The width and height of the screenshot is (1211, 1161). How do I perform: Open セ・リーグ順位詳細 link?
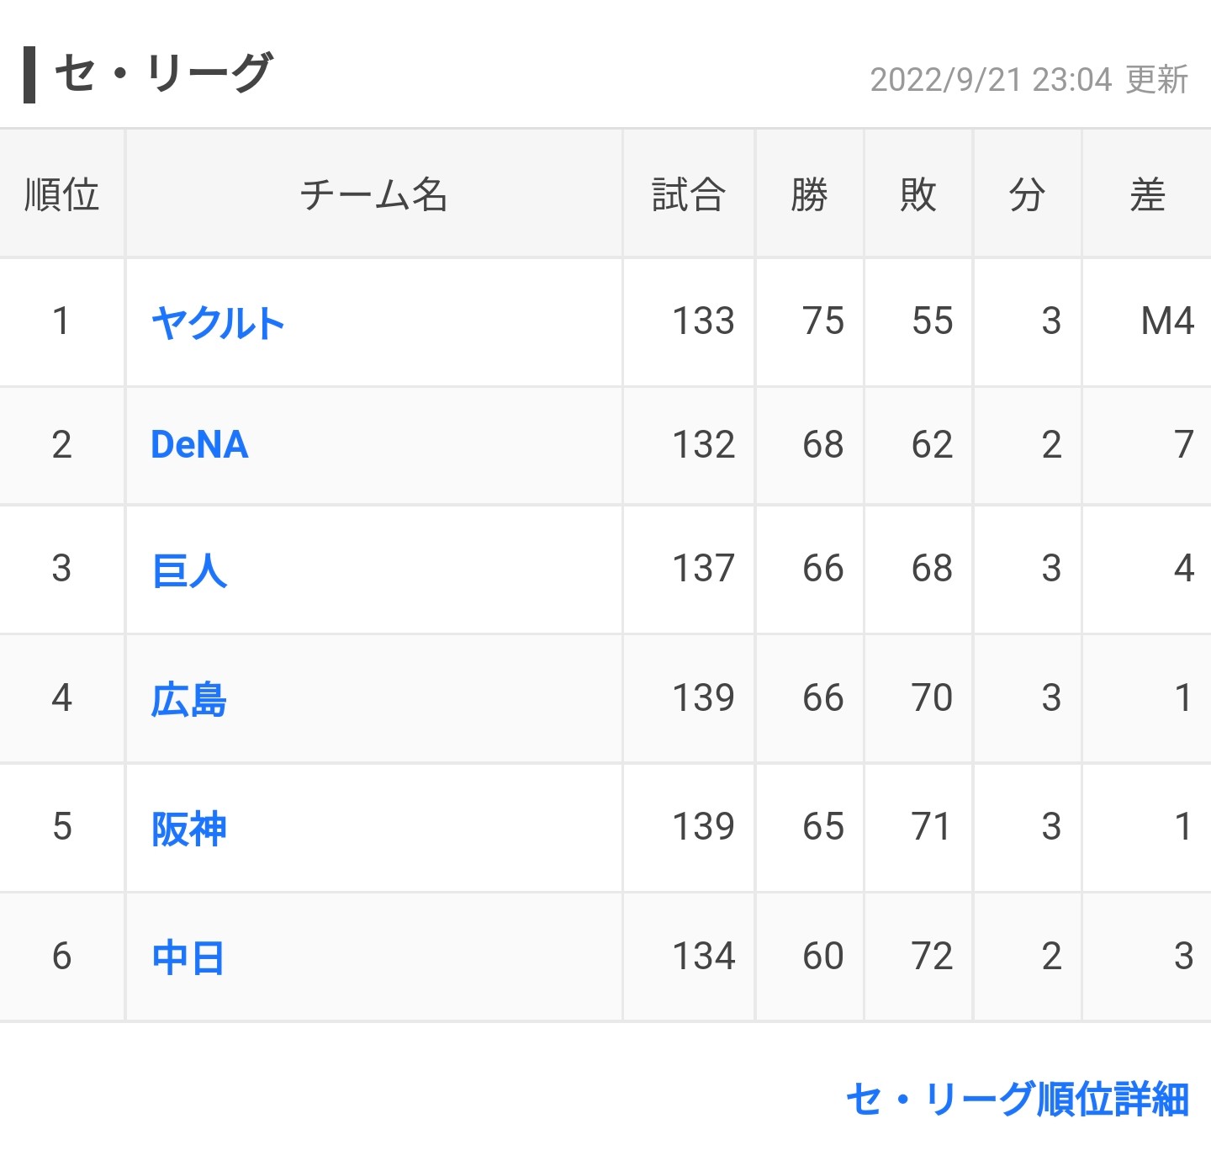[x=1017, y=1099]
